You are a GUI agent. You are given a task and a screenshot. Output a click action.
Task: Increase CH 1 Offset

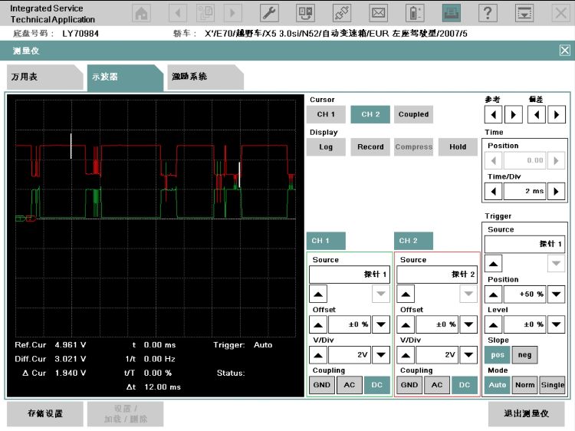tap(318, 324)
